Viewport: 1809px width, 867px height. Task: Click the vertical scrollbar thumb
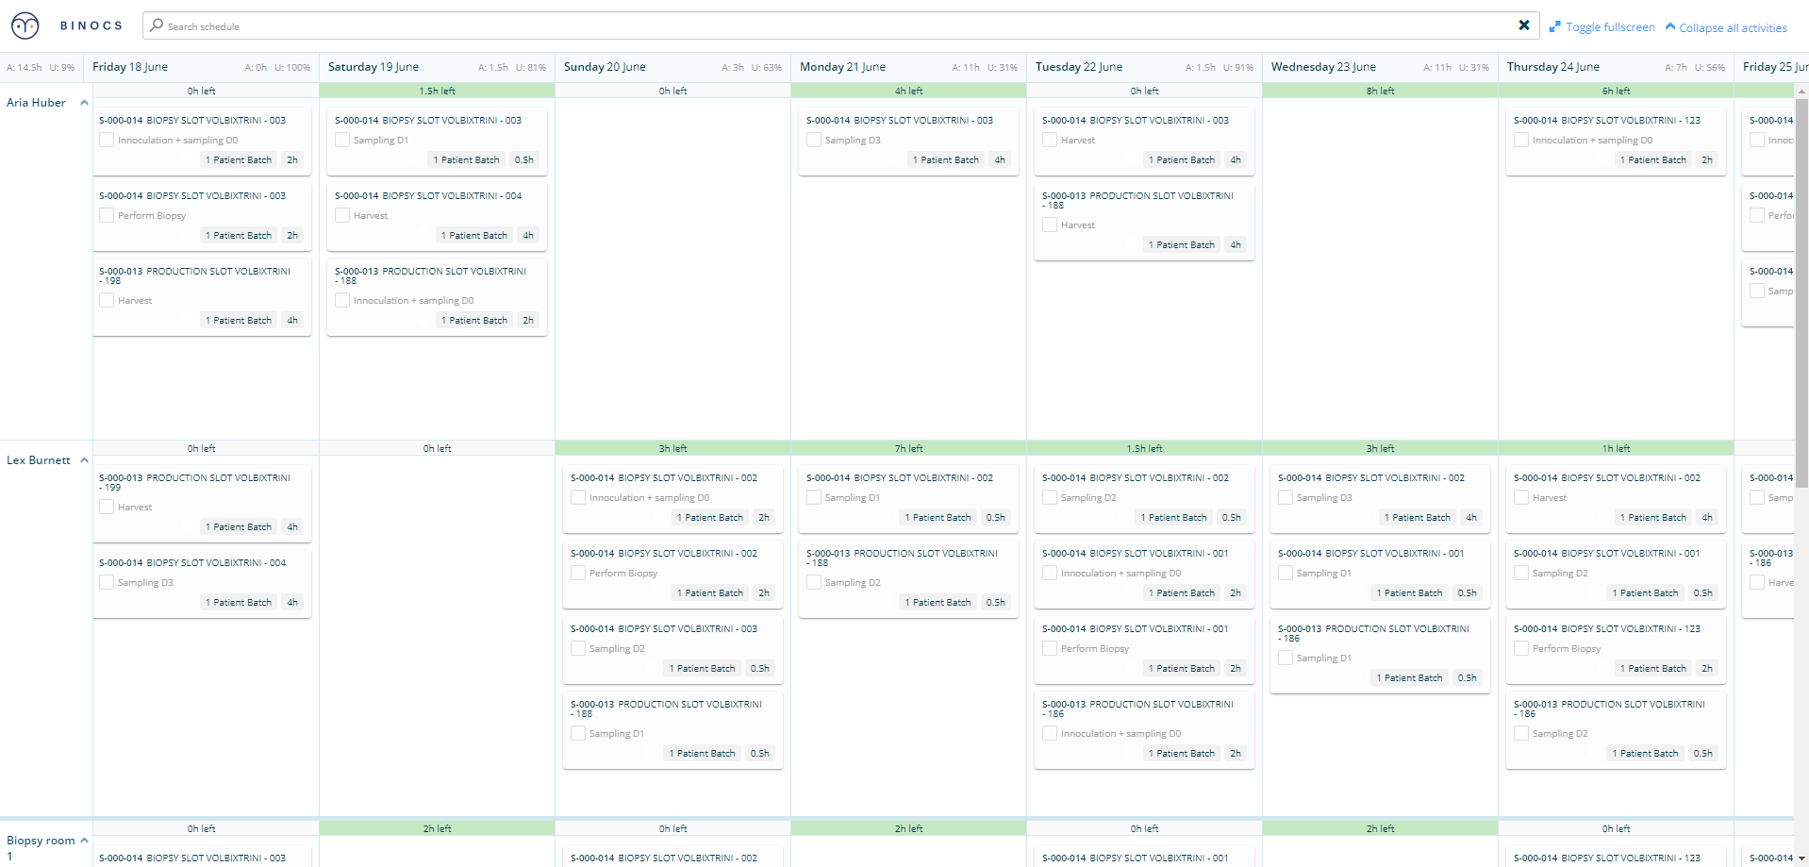[1801, 292]
